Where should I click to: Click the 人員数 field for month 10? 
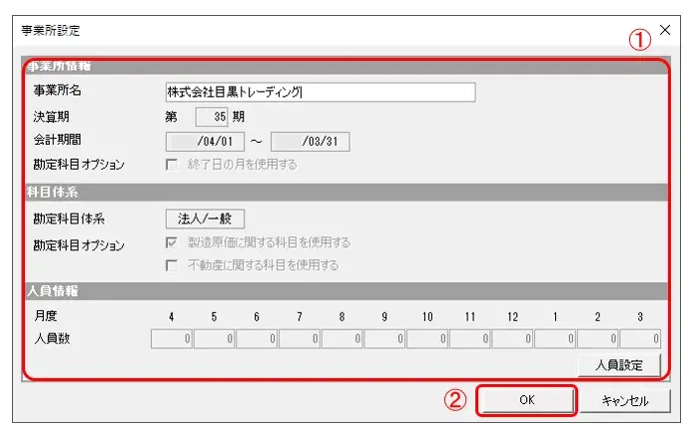coord(427,338)
